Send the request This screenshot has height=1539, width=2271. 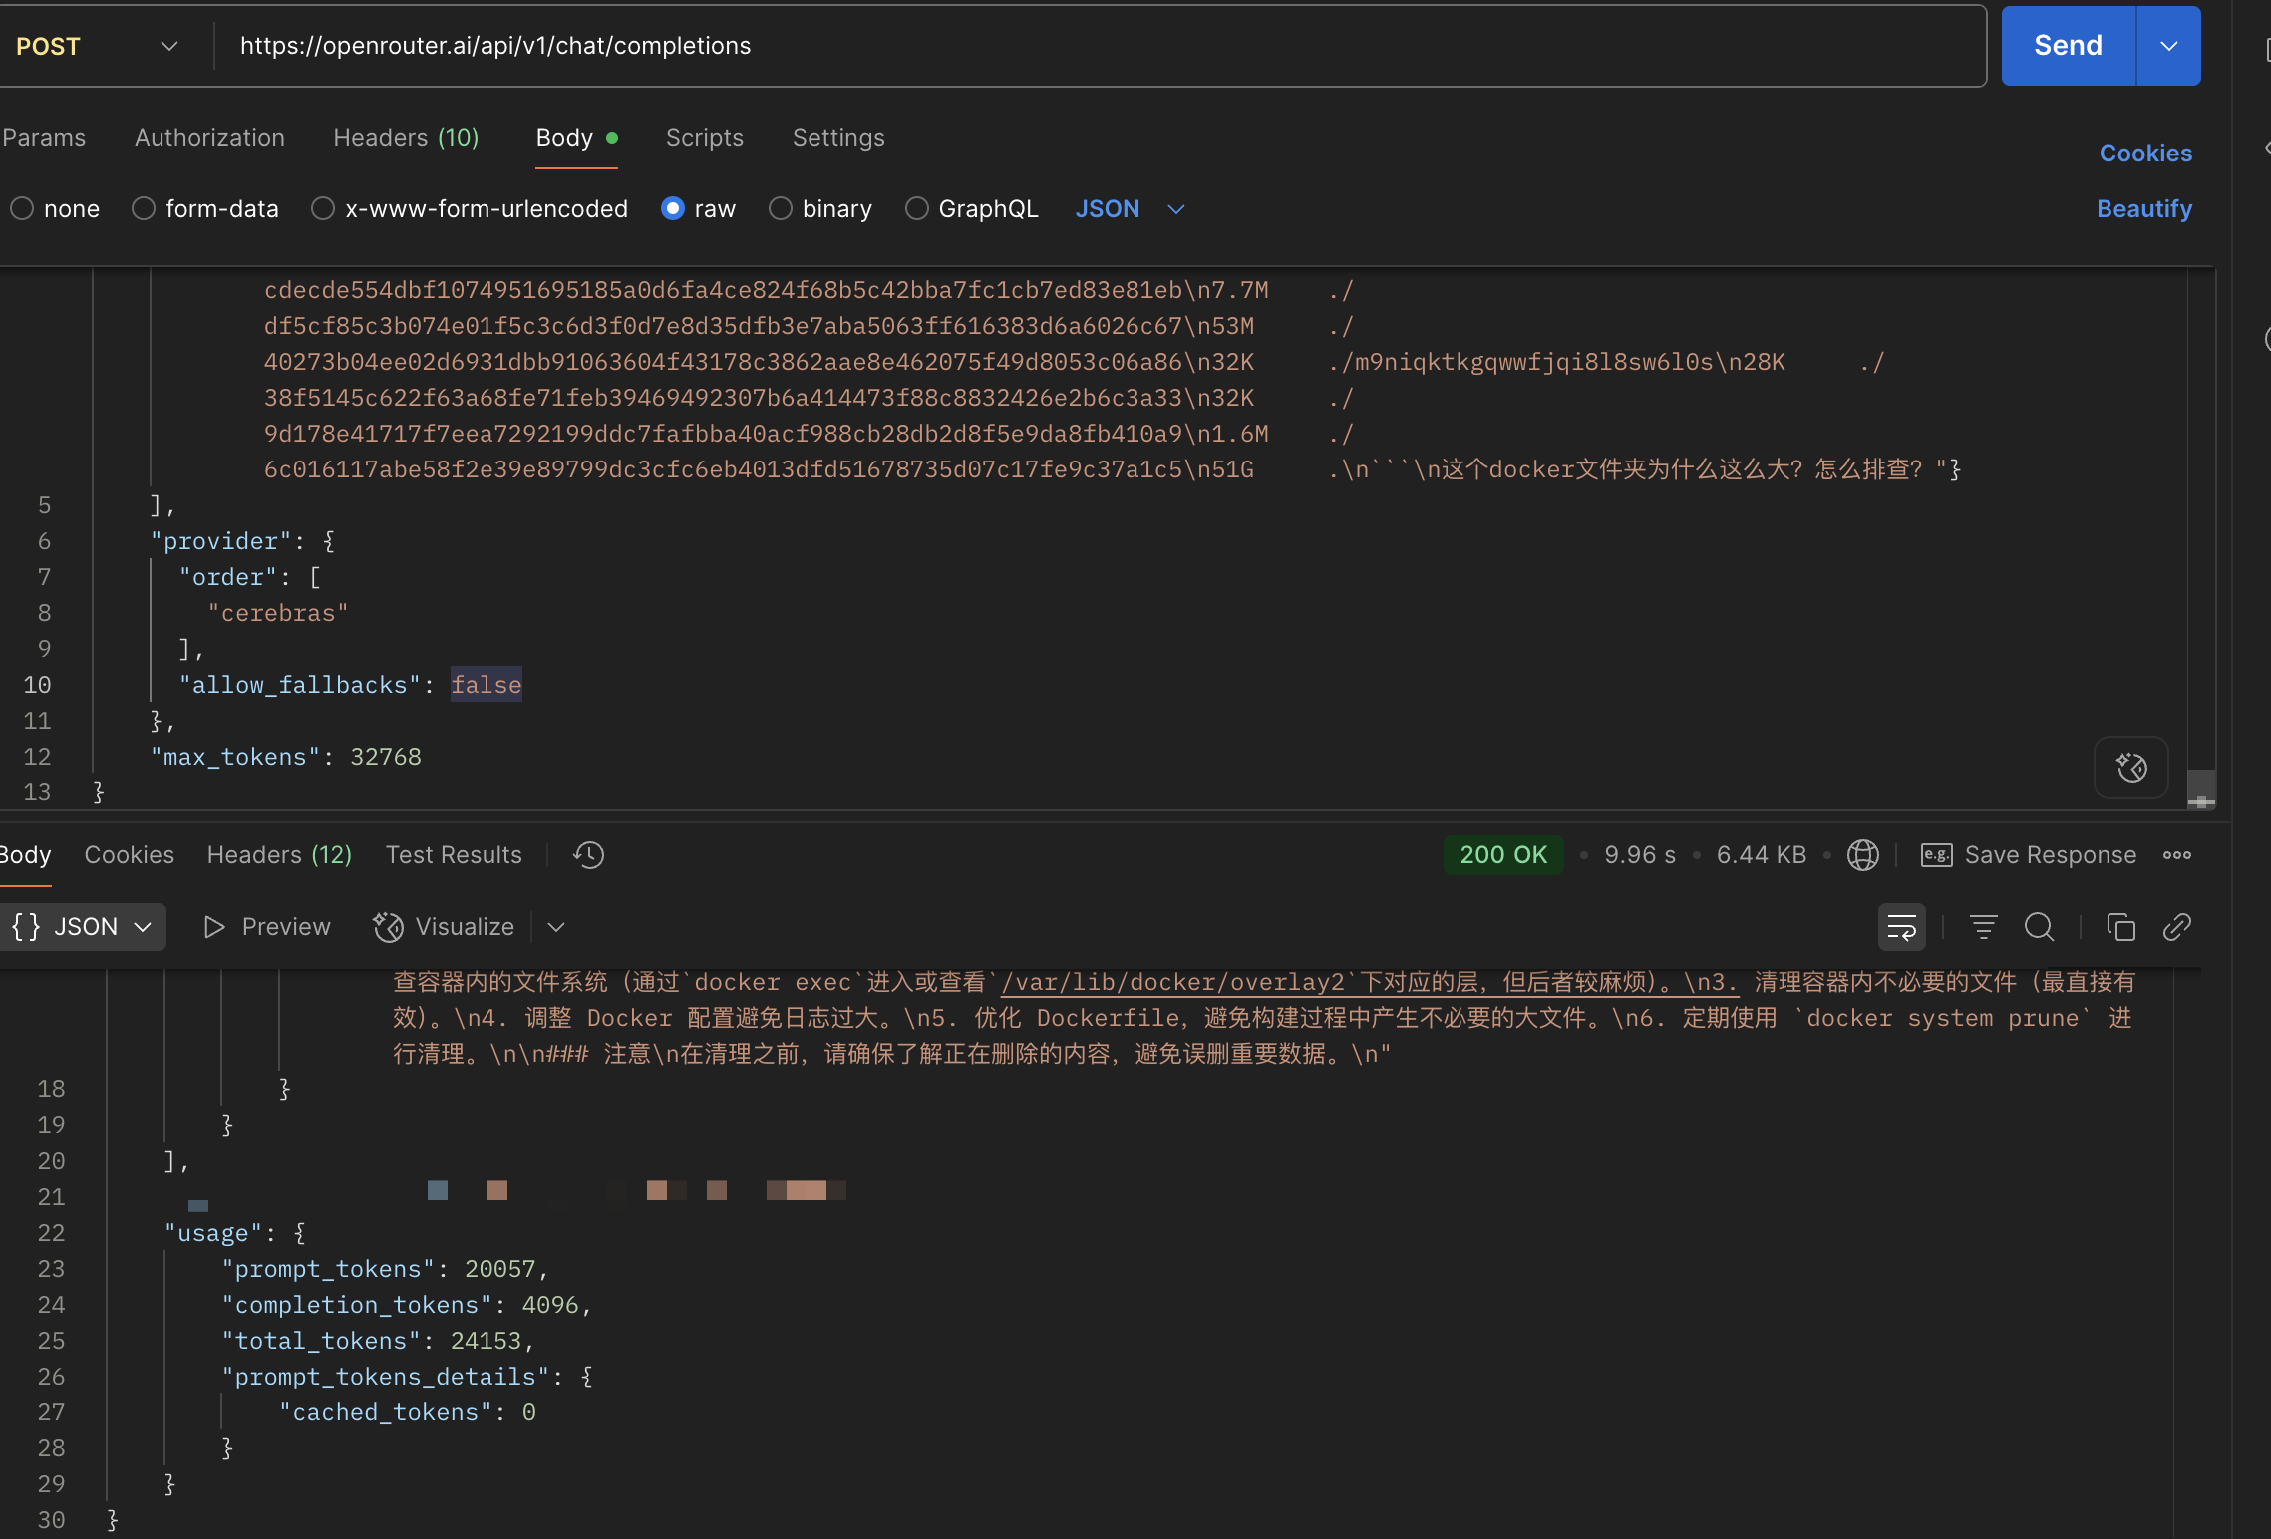[2069, 46]
